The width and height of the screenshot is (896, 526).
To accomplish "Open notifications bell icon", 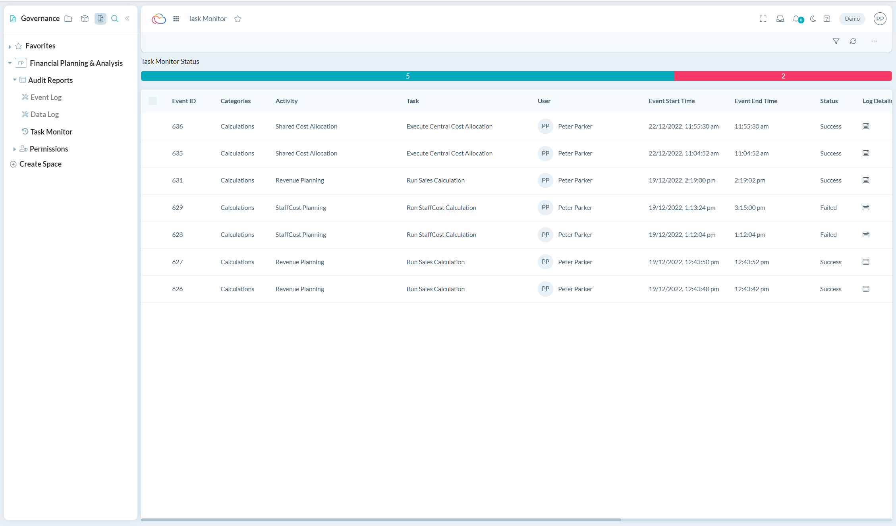I will [796, 19].
